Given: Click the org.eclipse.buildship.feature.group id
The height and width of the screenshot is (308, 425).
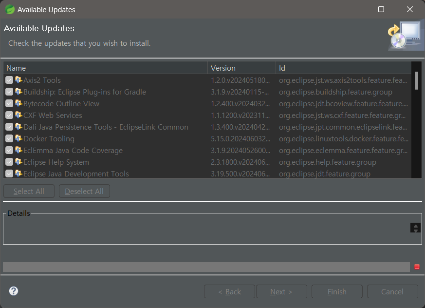Looking at the screenshot, I should pyautogui.click(x=335, y=92).
